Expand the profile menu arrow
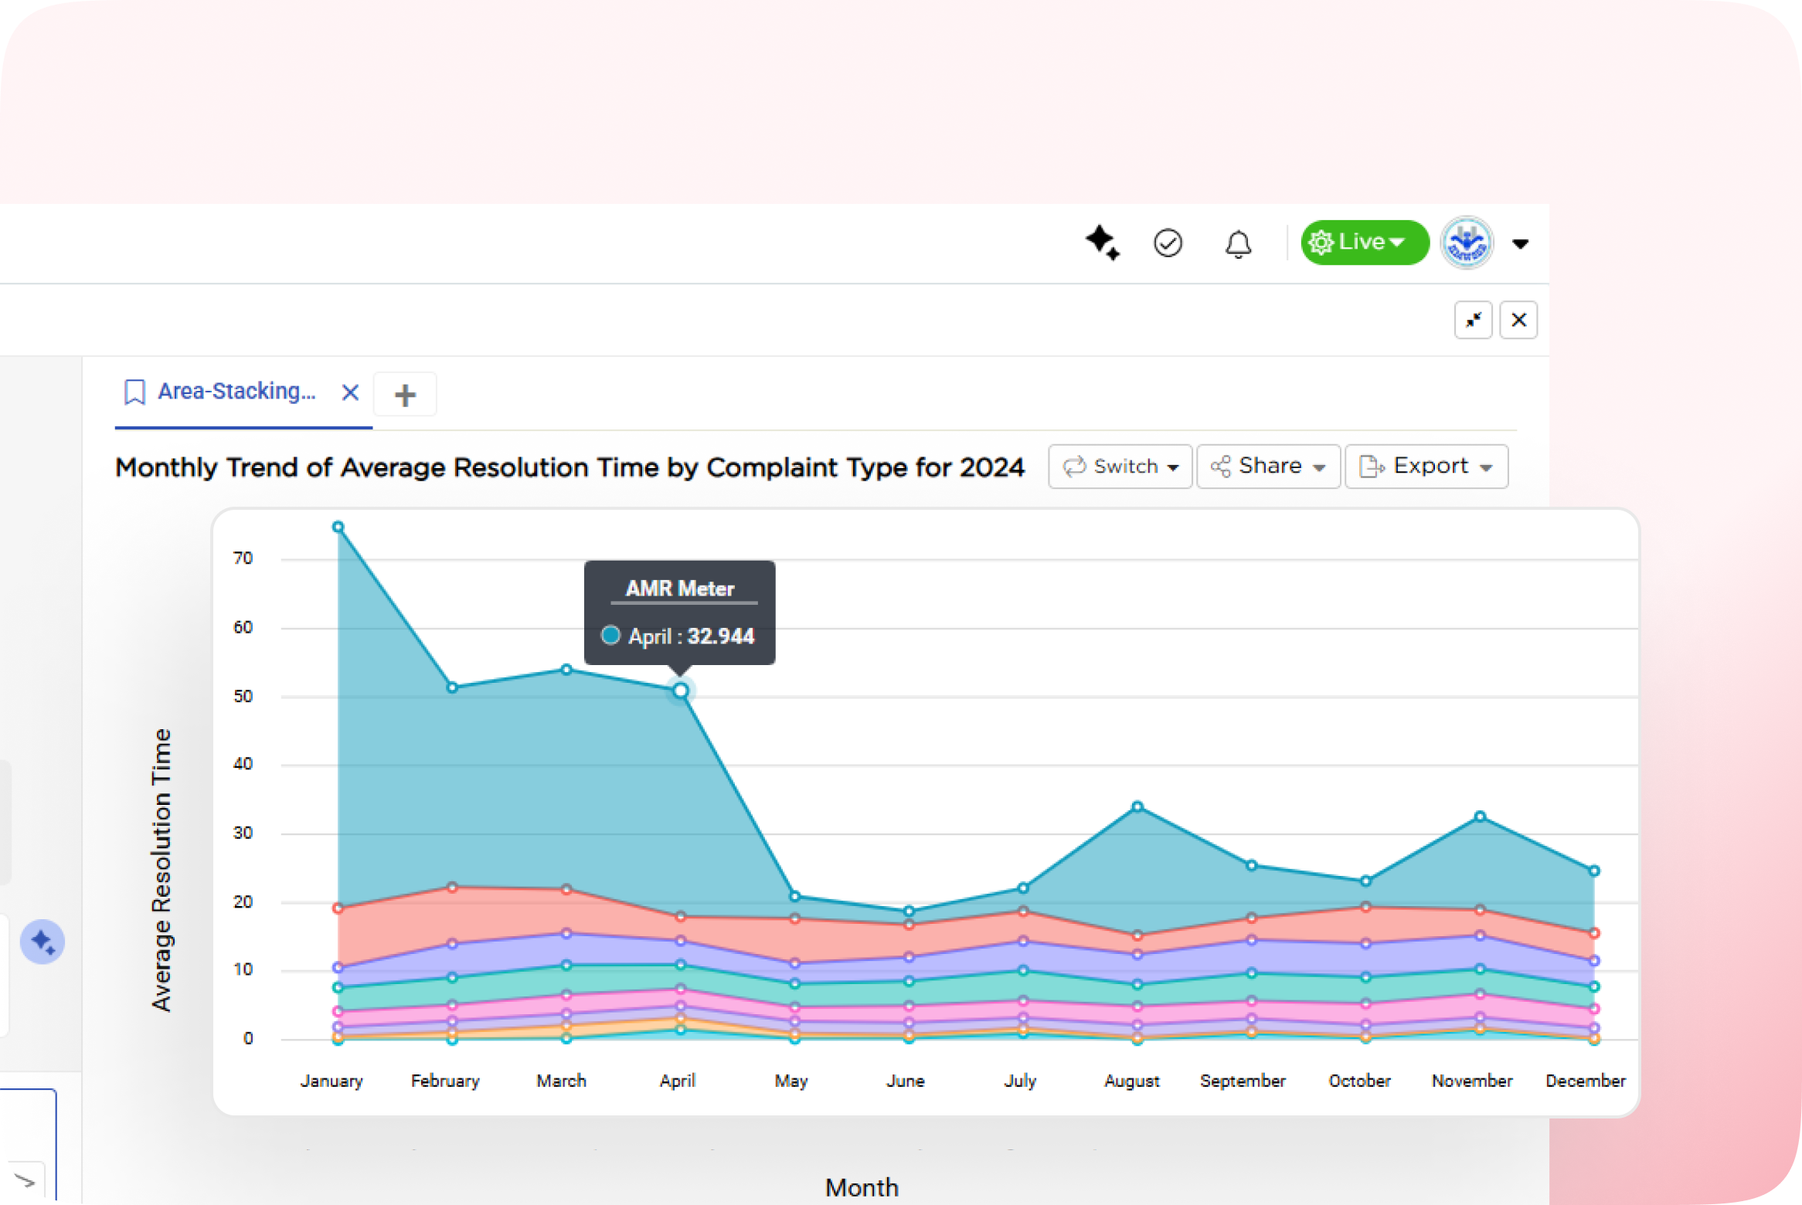 click(1520, 244)
